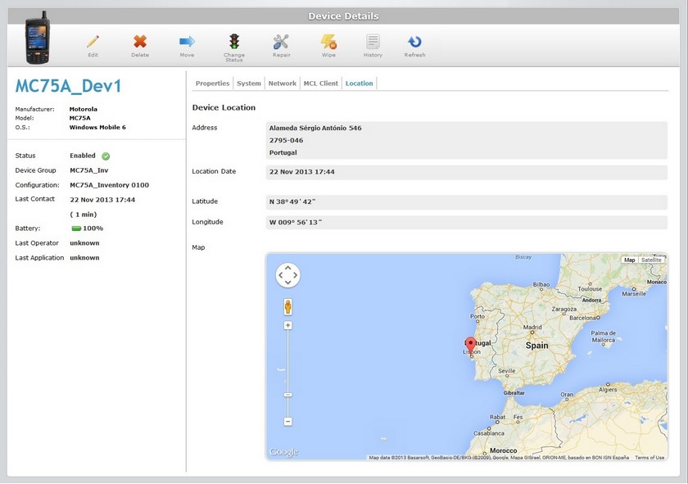The width and height of the screenshot is (688, 484).
Task: Click configuration MC75A_Inventory 0100
Action: pos(109,185)
